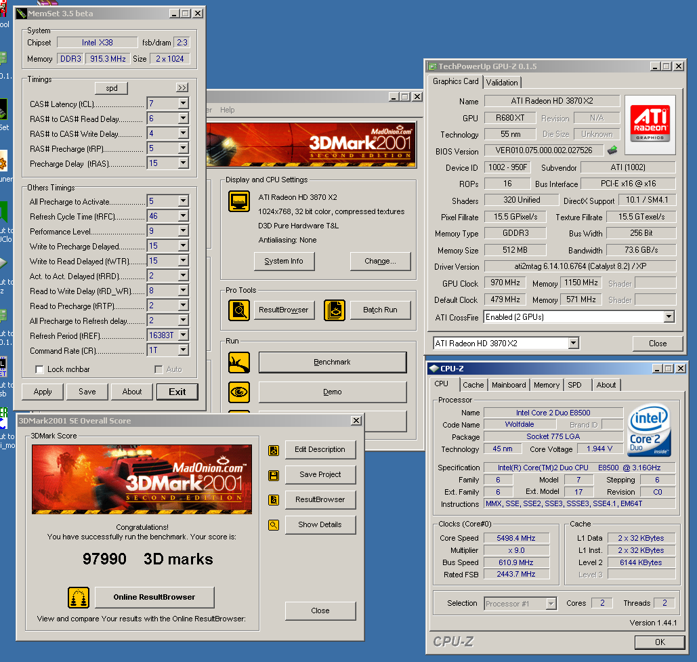The height and width of the screenshot is (662, 697).
Task: Open the Refresh Period (tREF) dropdown
Action: coord(183,335)
